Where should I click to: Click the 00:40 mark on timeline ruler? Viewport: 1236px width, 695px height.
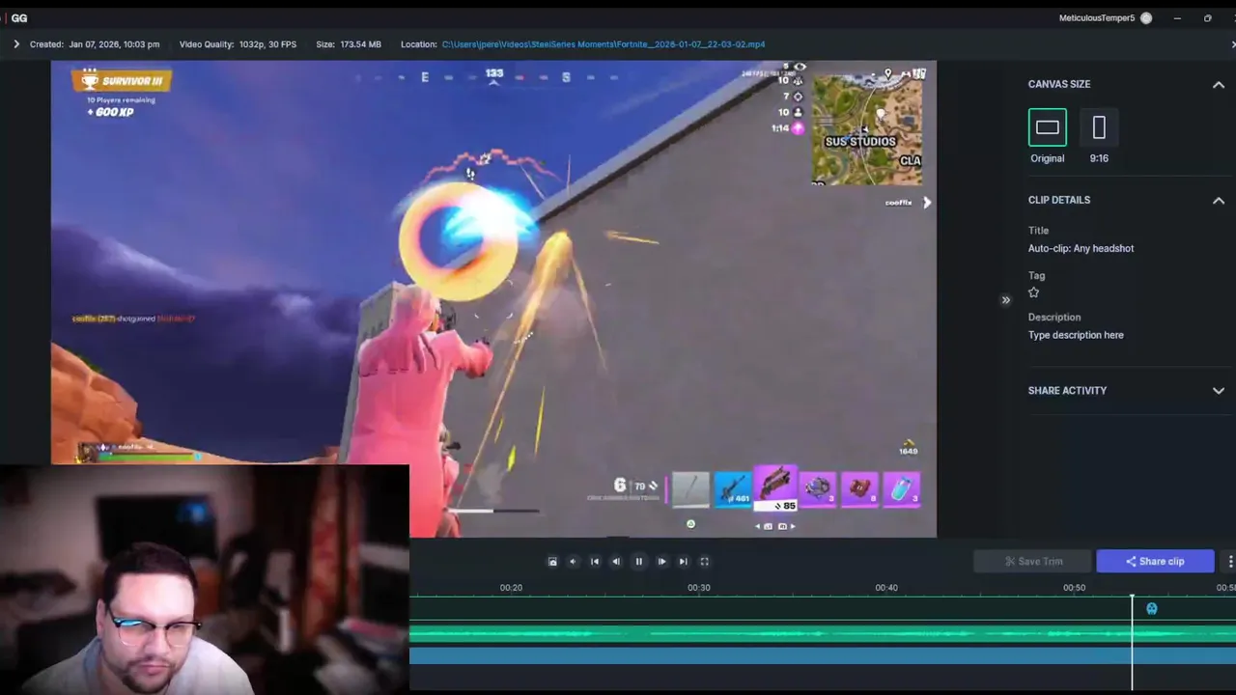[x=886, y=587]
